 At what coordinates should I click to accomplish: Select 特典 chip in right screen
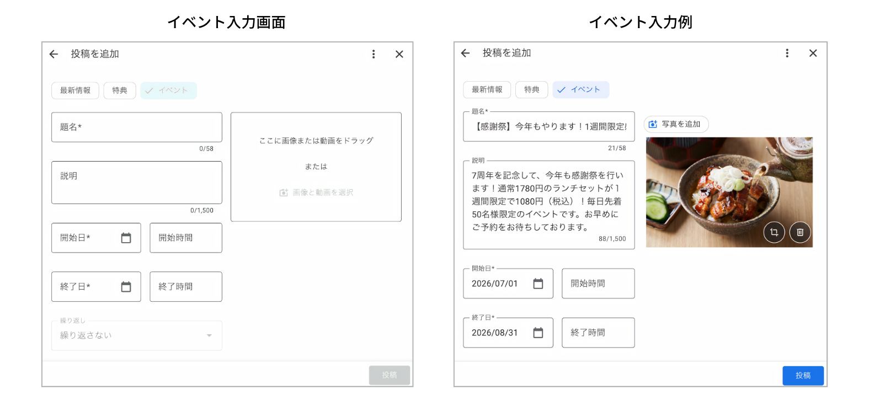tap(531, 89)
